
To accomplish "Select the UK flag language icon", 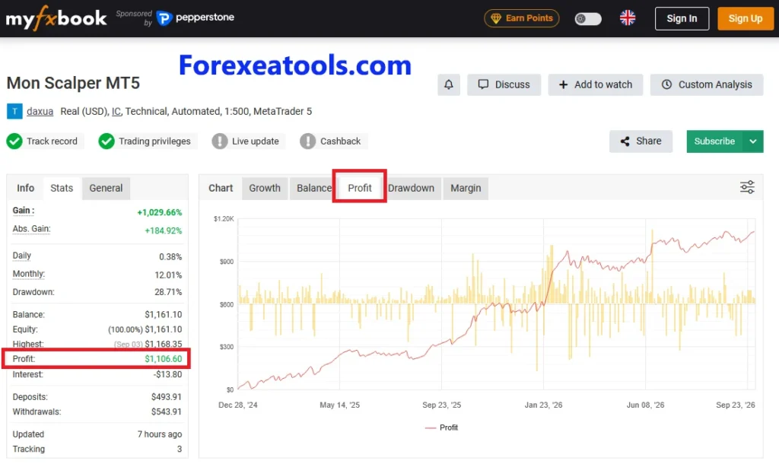I will [628, 18].
